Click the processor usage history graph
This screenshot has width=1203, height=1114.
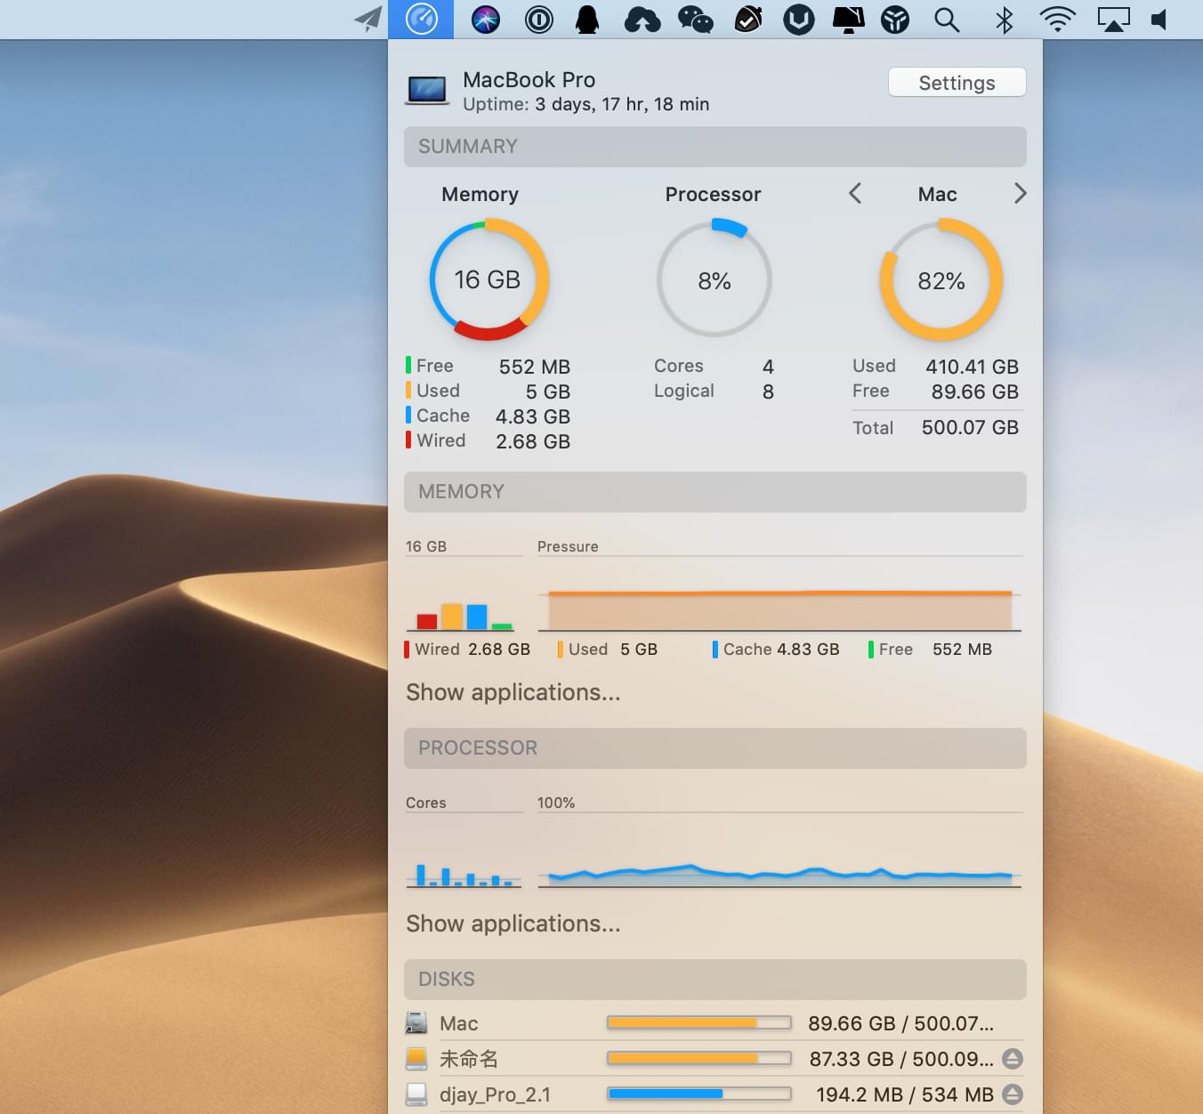779,874
